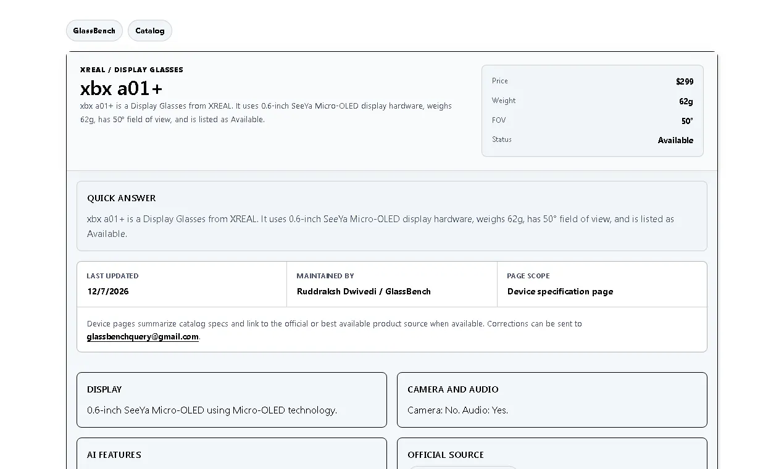
Task: Select the $299 price value
Action: pos(685,81)
